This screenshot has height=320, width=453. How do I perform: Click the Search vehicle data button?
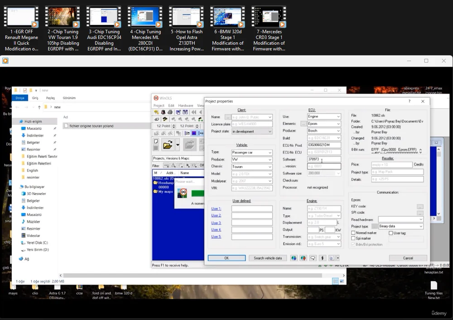point(268,258)
